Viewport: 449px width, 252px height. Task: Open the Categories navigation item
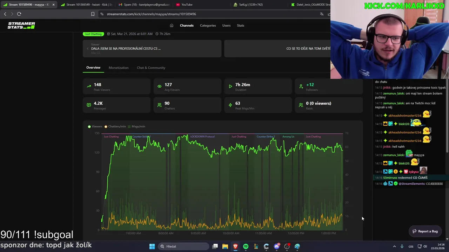208,26
